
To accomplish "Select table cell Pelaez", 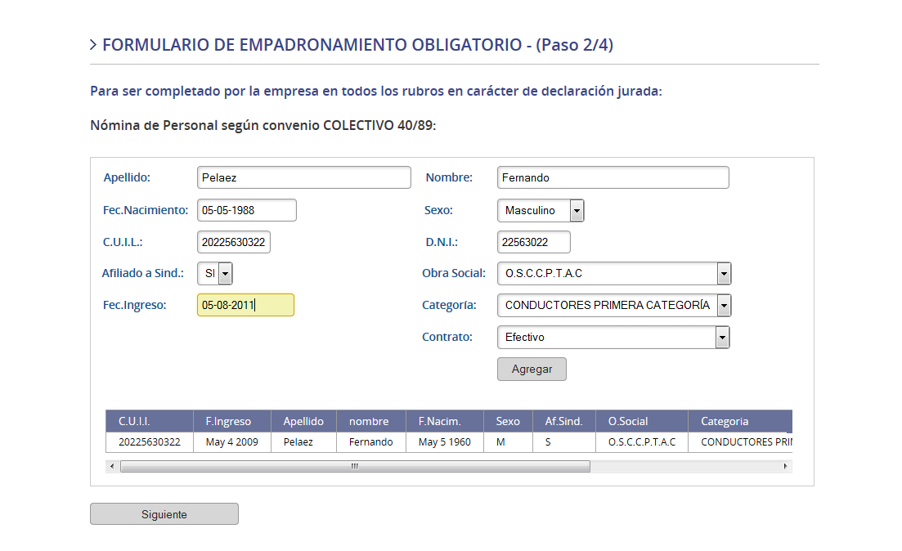I will [303, 442].
